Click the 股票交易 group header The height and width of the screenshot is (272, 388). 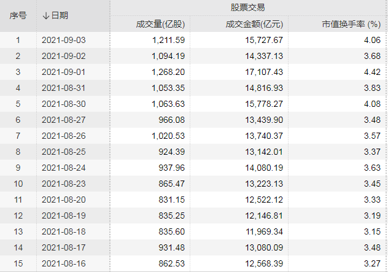click(247, 7)
